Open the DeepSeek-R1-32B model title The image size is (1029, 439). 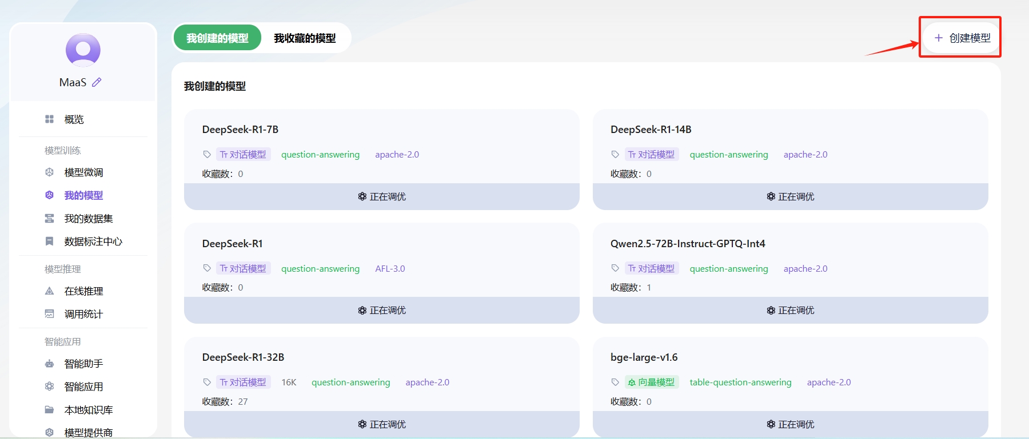pos(243,357)
